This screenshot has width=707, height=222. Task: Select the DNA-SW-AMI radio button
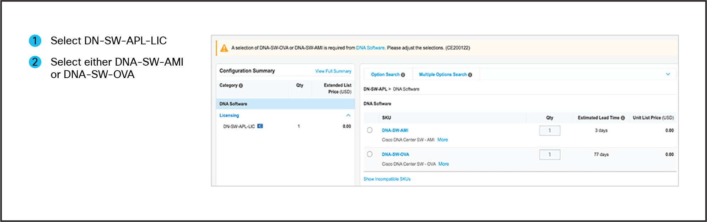point(369,130)
